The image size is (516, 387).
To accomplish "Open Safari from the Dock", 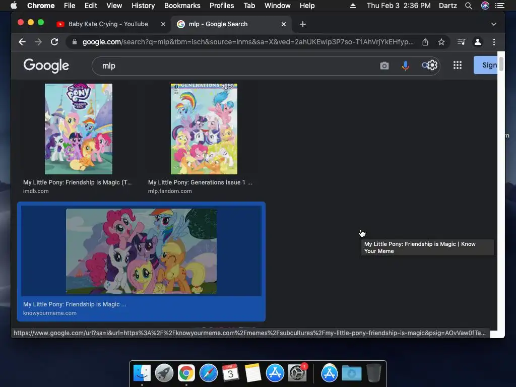I will click(x=209, y=373).
